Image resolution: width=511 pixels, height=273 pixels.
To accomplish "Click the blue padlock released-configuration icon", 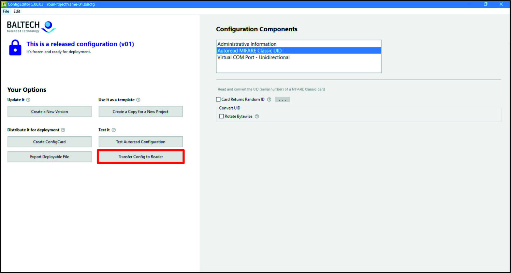I will pyautogui.click(x=15, y=47).
